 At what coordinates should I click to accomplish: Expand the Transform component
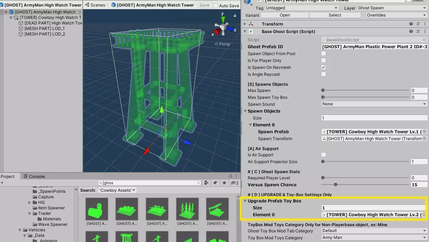tap(245, 24)
